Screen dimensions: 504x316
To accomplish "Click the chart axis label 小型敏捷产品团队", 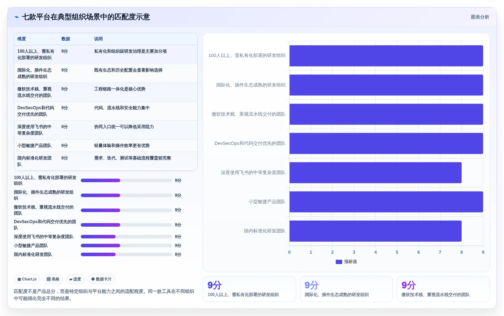I will [x=267, y=202].
